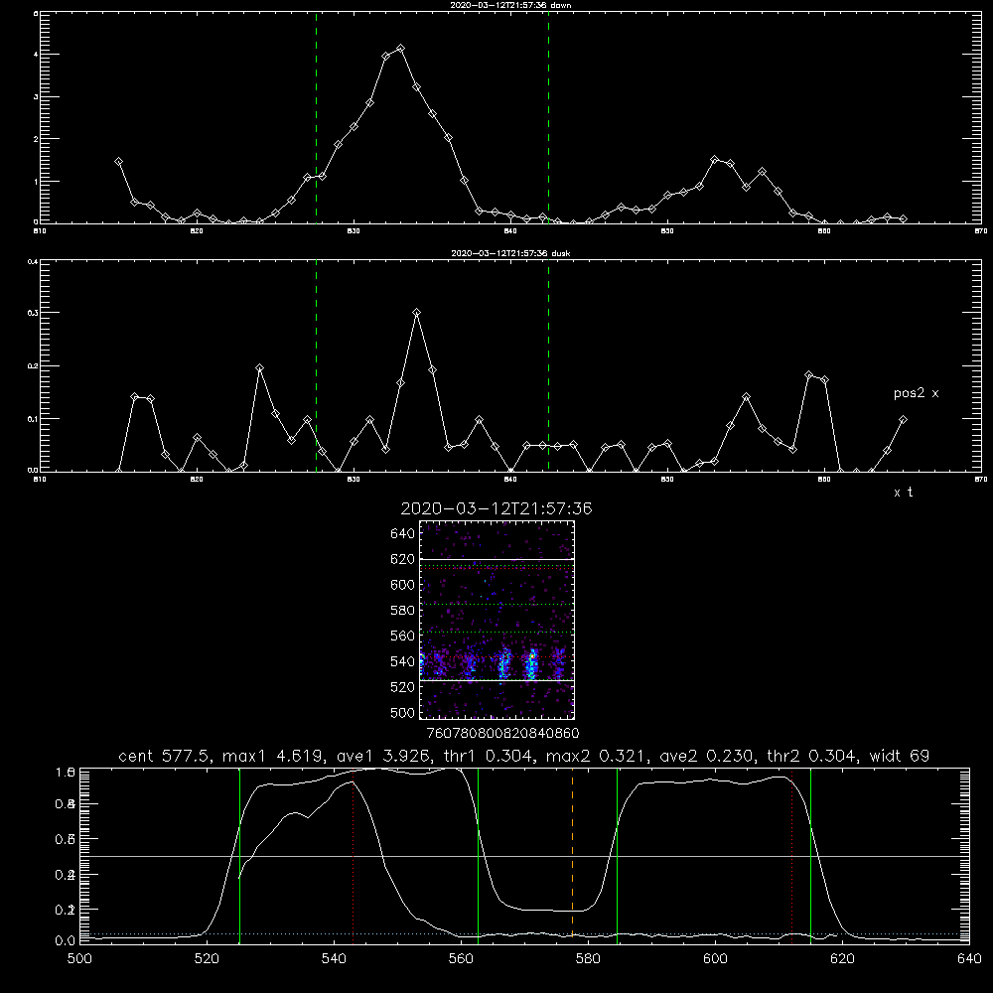Click the 0.3 peak diamond marker in dusk plot

(416, 312)
